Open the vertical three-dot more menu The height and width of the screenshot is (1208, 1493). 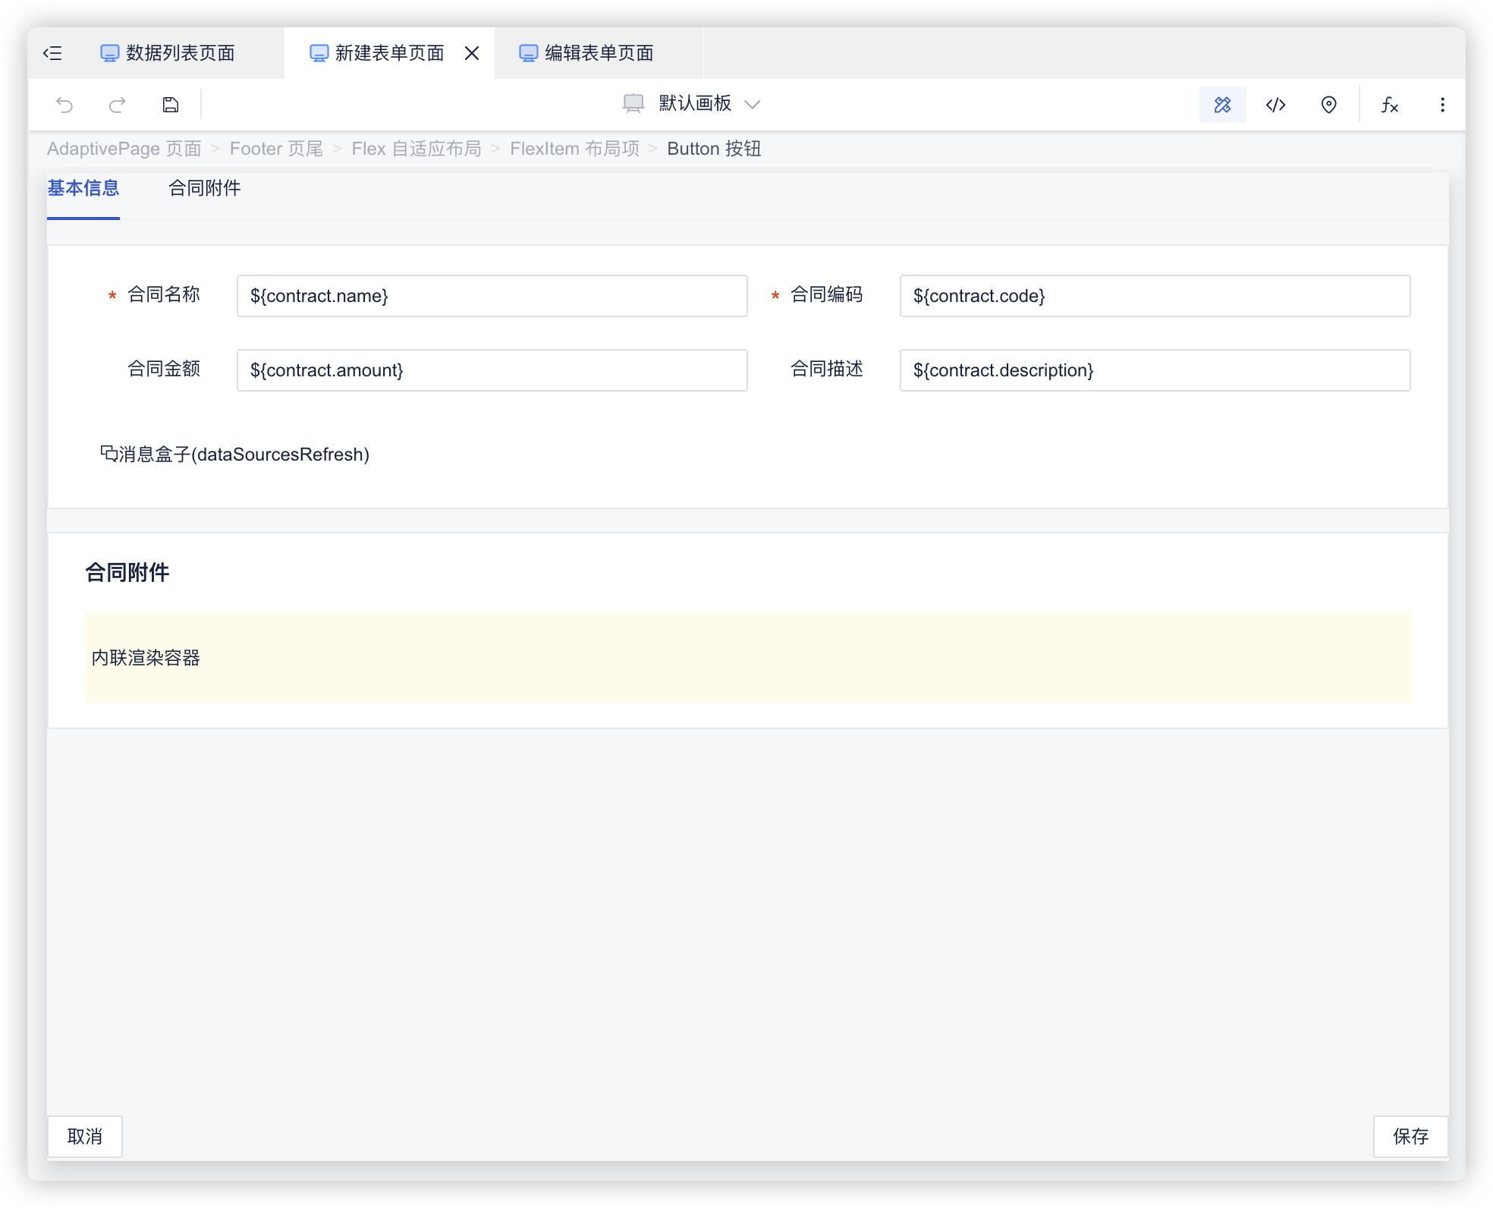[1442, 105]
